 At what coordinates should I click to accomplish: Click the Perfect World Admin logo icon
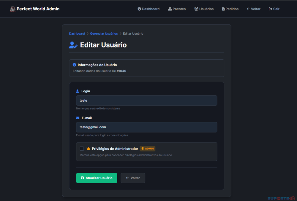point(12,9)
